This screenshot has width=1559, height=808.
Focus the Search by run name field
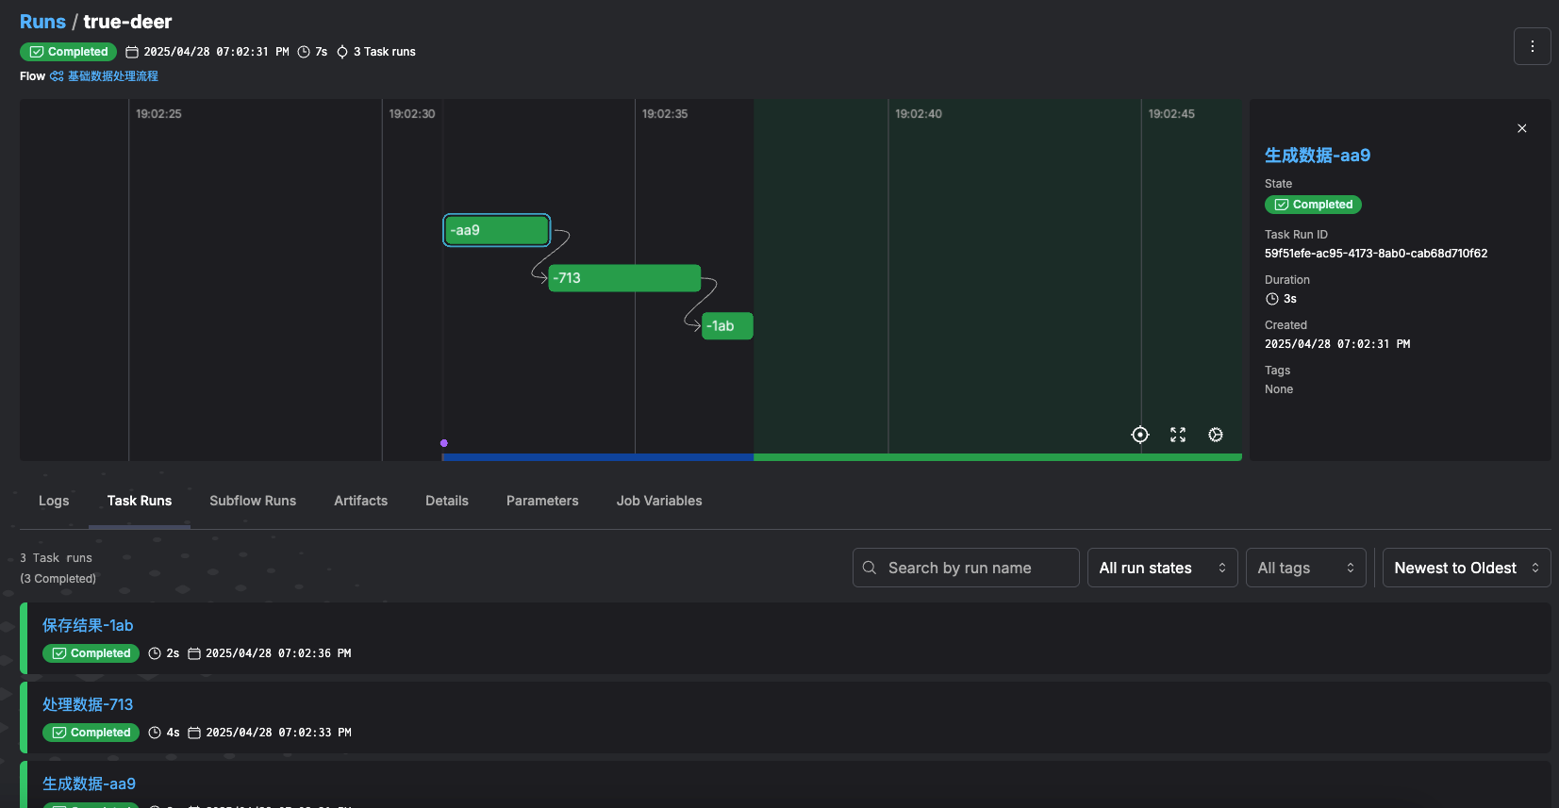[966, 568]
